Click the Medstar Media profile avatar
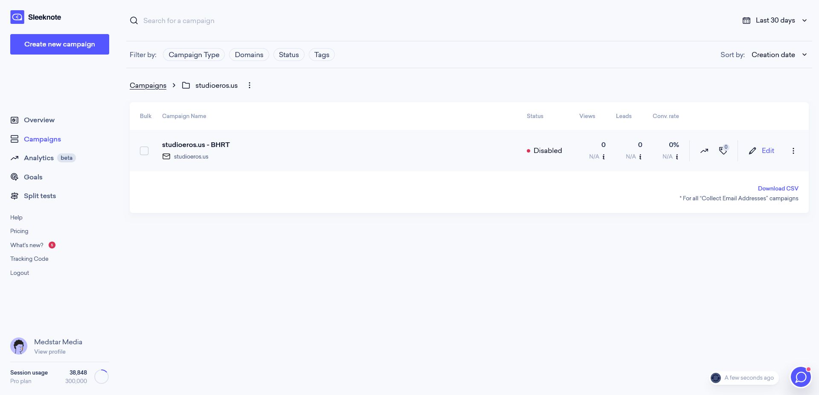 (x=19, y=346)
